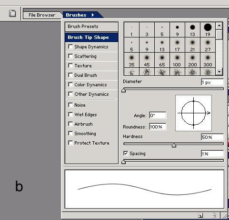
Task: Click the brush angle circle arrowhead
Action: (x=209, y=113)
